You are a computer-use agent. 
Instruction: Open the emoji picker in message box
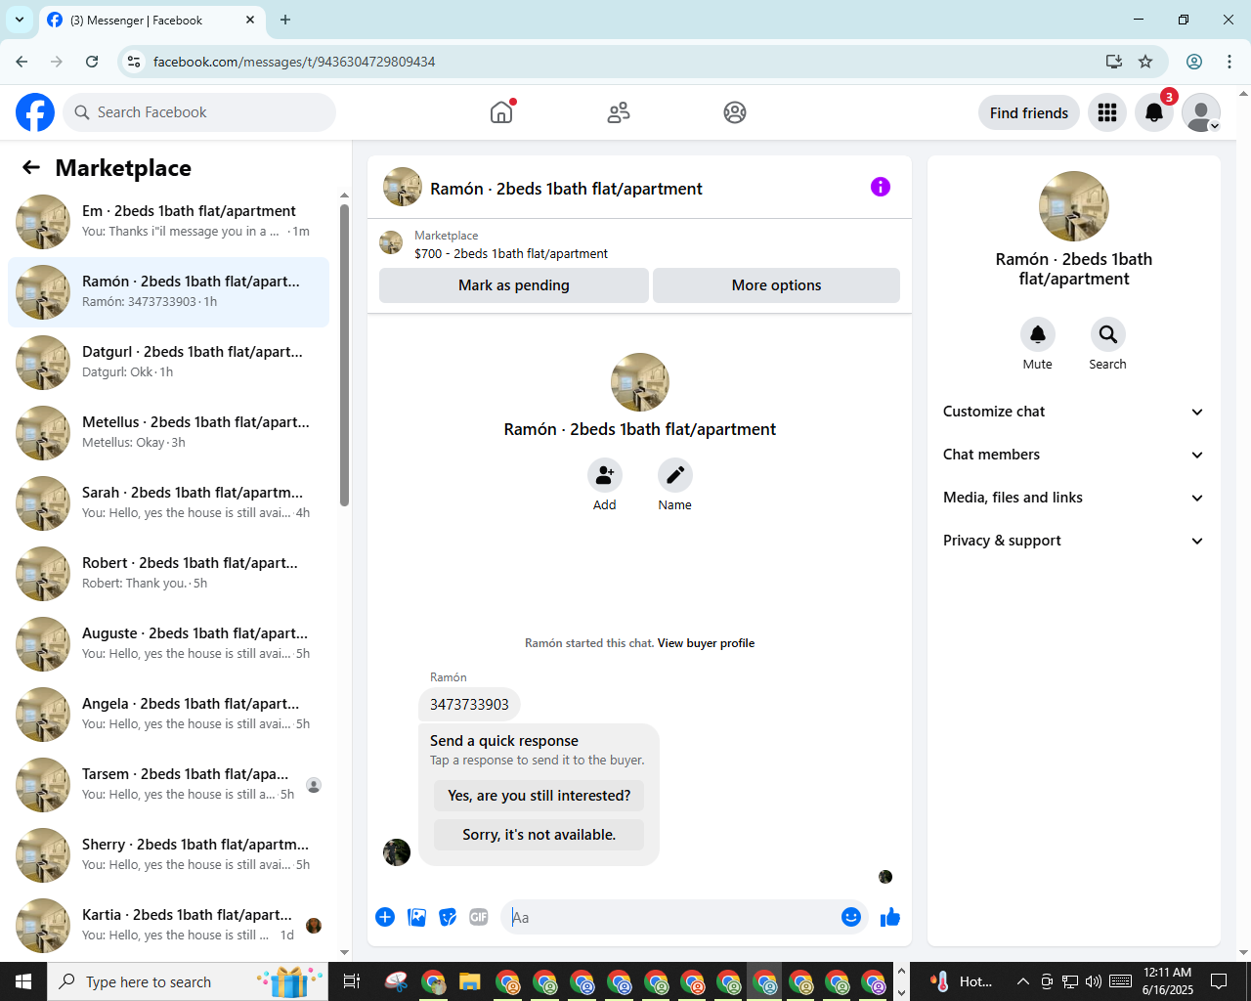[851, 917]
